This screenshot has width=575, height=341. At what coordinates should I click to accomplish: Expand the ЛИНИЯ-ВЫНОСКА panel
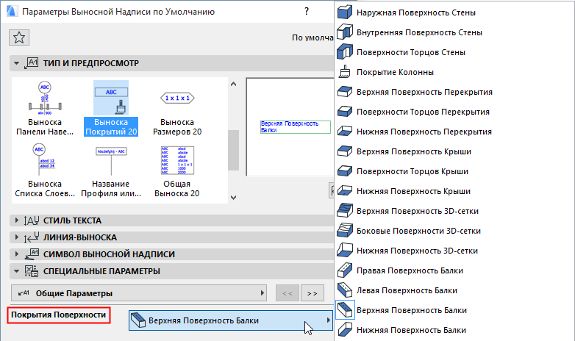click(16, 237)
